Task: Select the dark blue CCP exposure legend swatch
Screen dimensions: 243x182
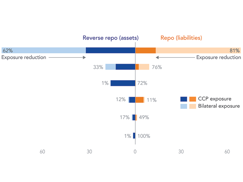Action: tap(184, 99)
